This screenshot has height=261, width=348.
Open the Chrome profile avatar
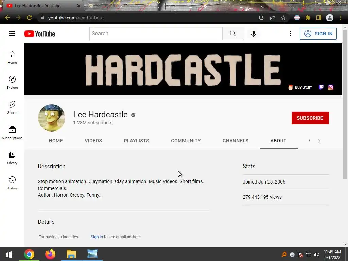pyautogui.click(x=330, y=18)
